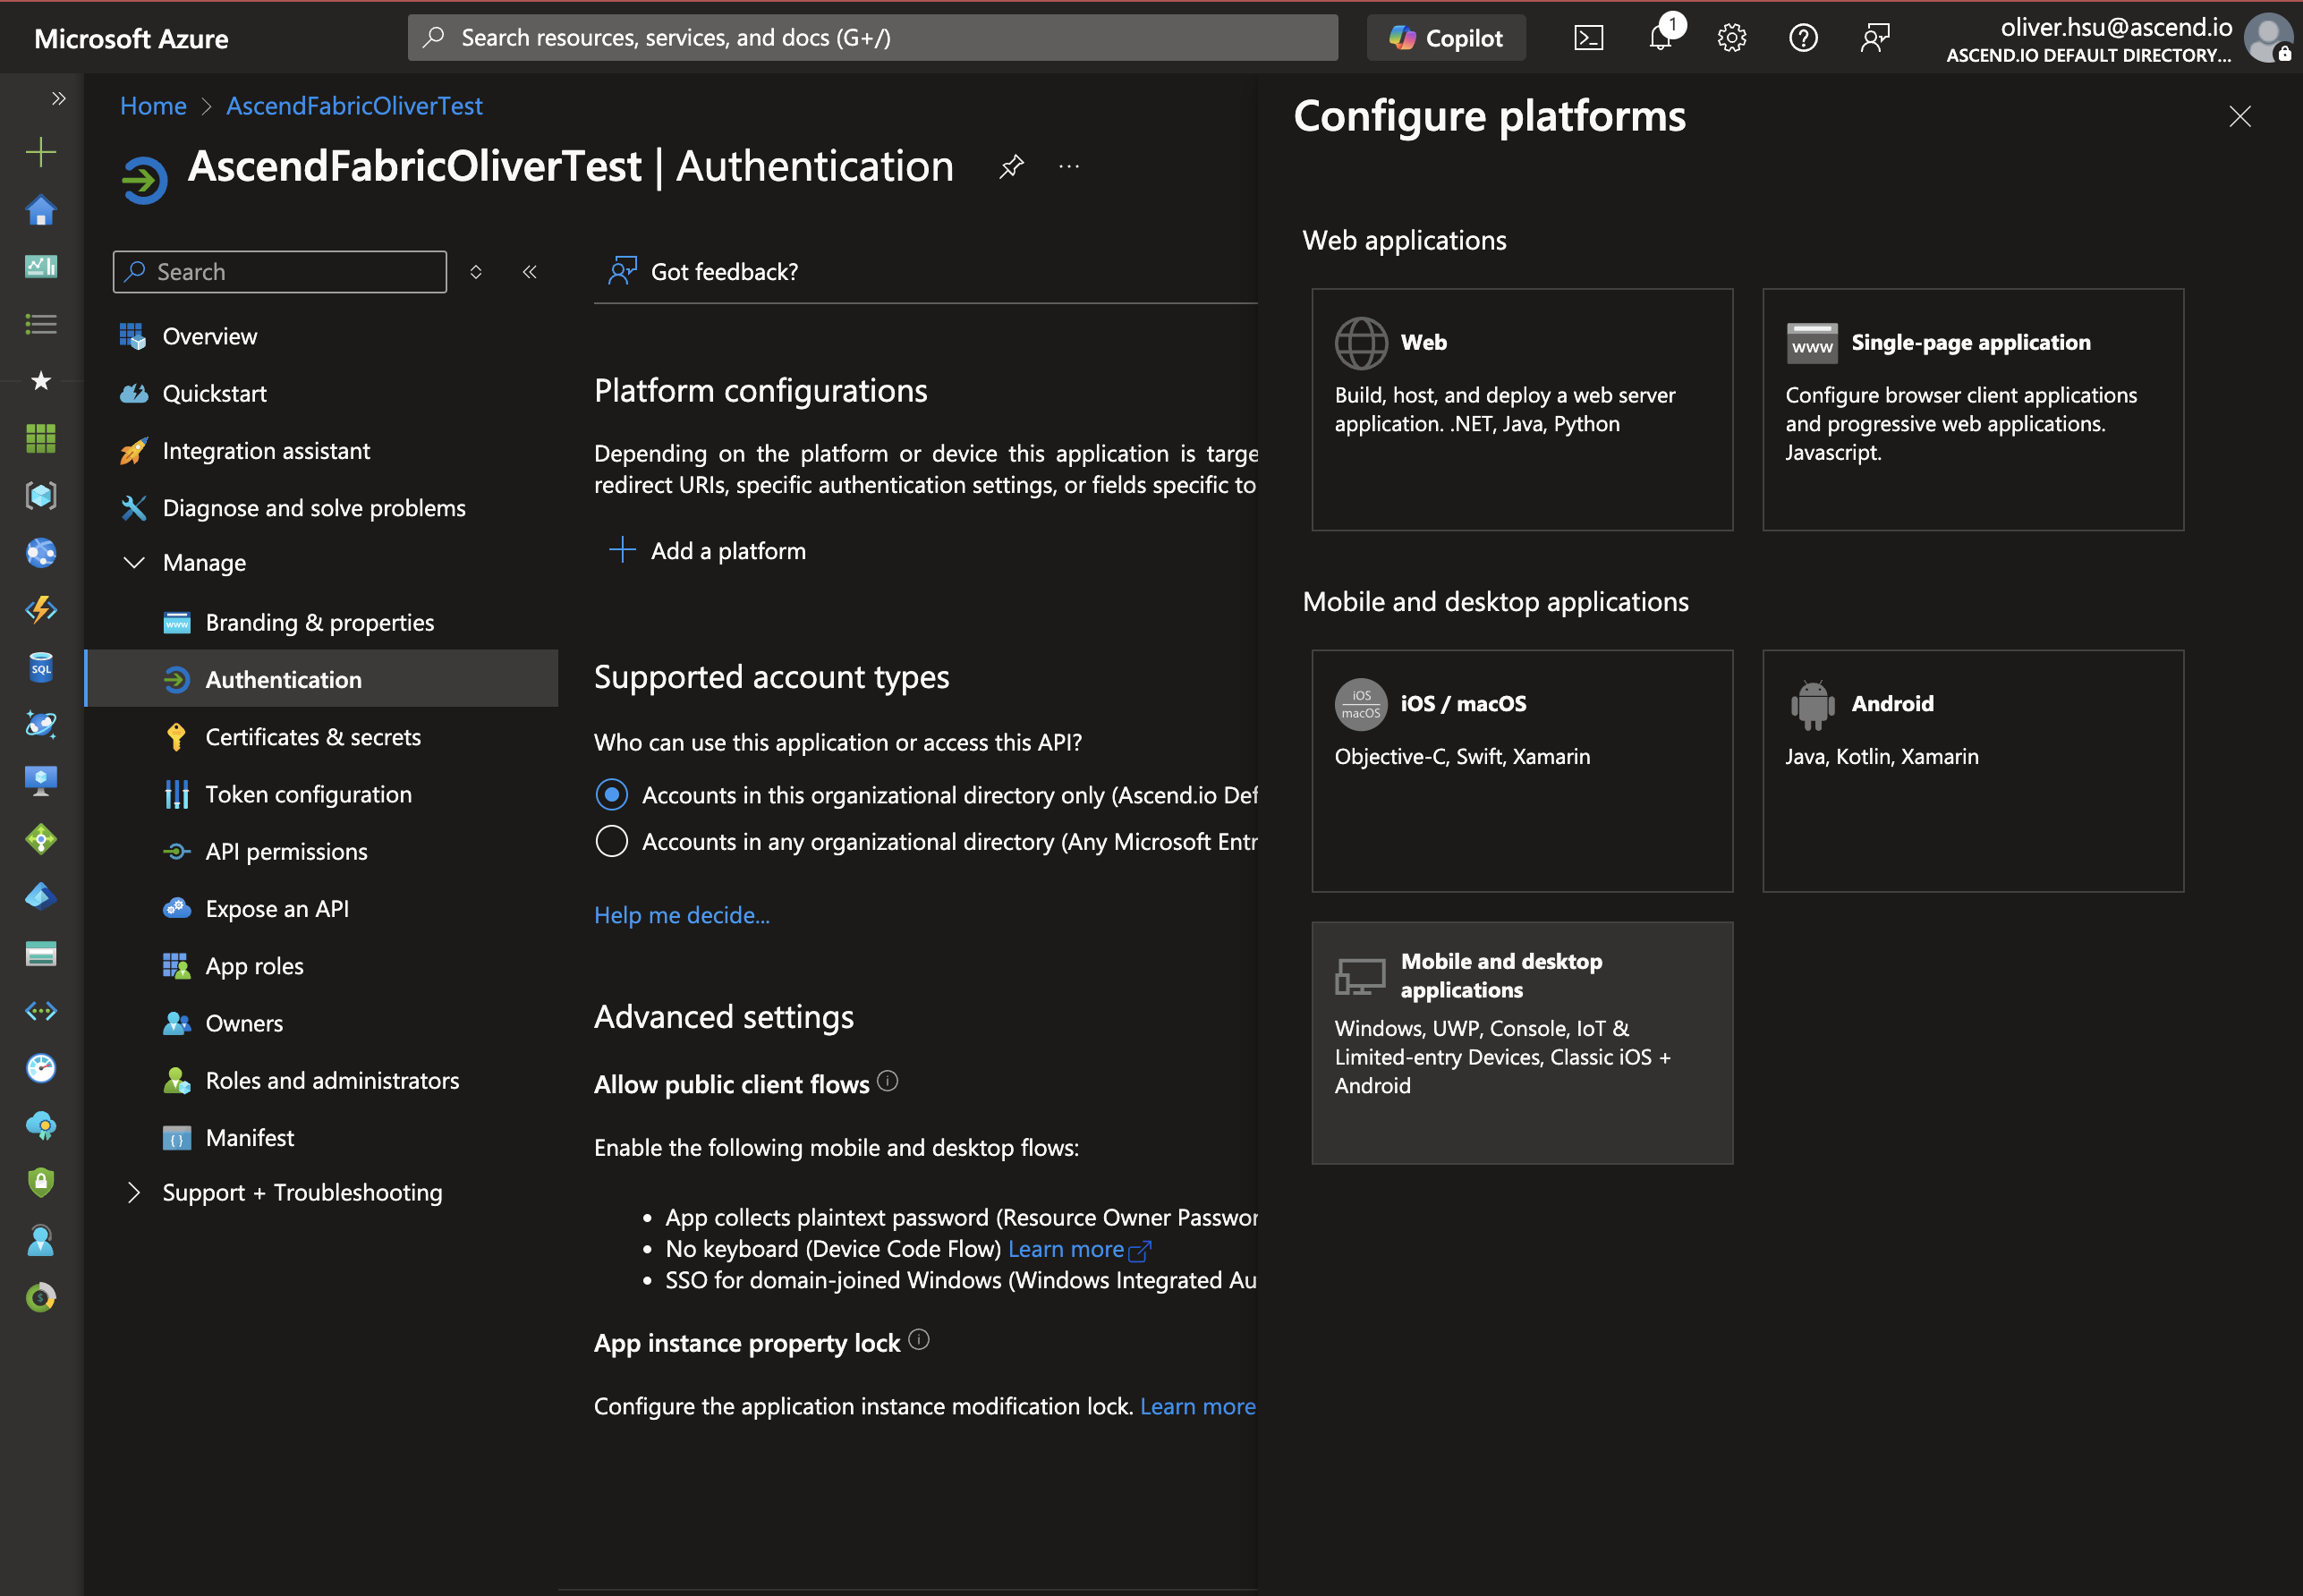Open AscendFabricOliverTest breadcrumb link
Viewport: 2303px width, 1596px height.
(x=354, y=106)
